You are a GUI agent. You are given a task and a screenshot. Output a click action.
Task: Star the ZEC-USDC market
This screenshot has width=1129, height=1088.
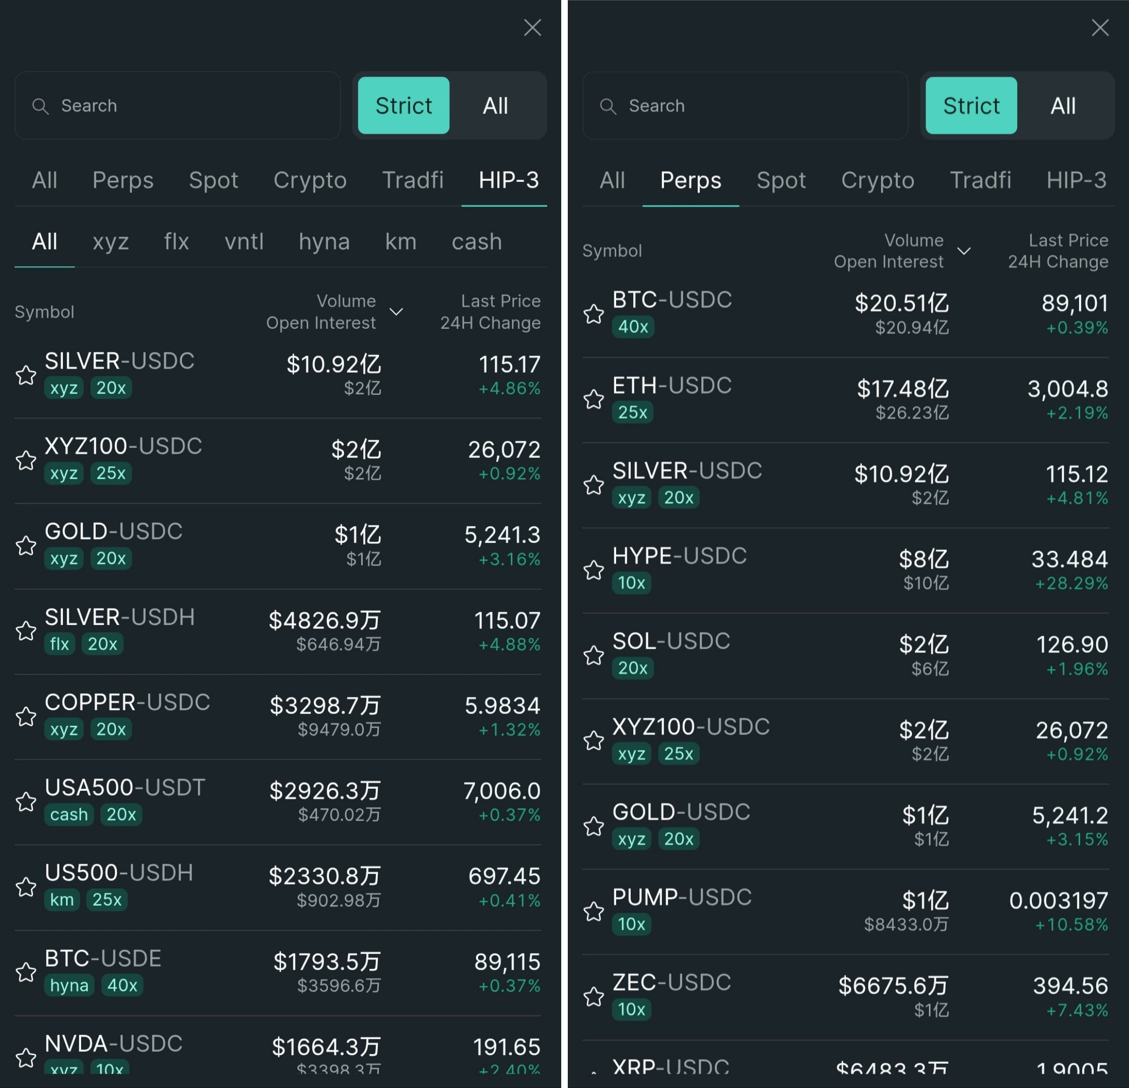click(x=593, y=996)
